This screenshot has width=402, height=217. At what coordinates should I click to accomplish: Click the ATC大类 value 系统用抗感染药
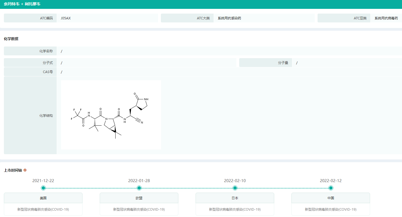pos(229,18)
